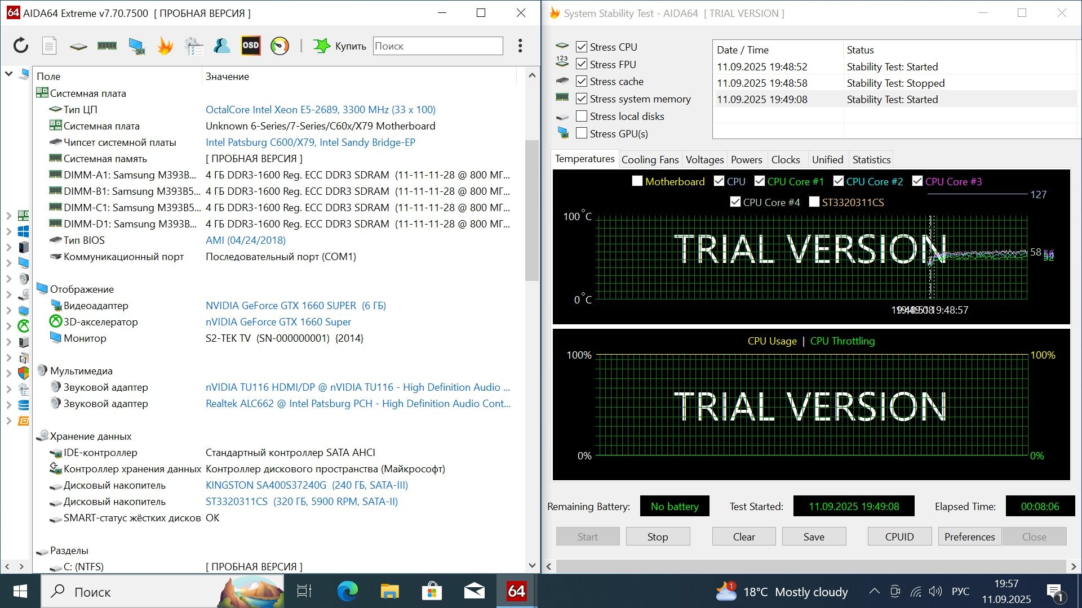Expand the speaker multimedia node arrow

point(8,279)
